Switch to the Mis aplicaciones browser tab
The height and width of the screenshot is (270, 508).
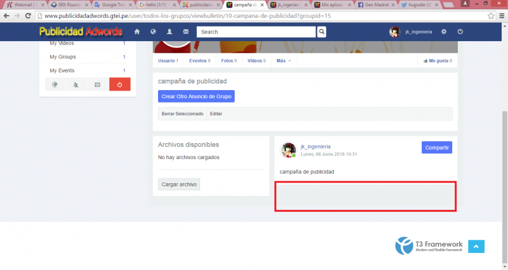pyautogui.click(x=332, y=5)
